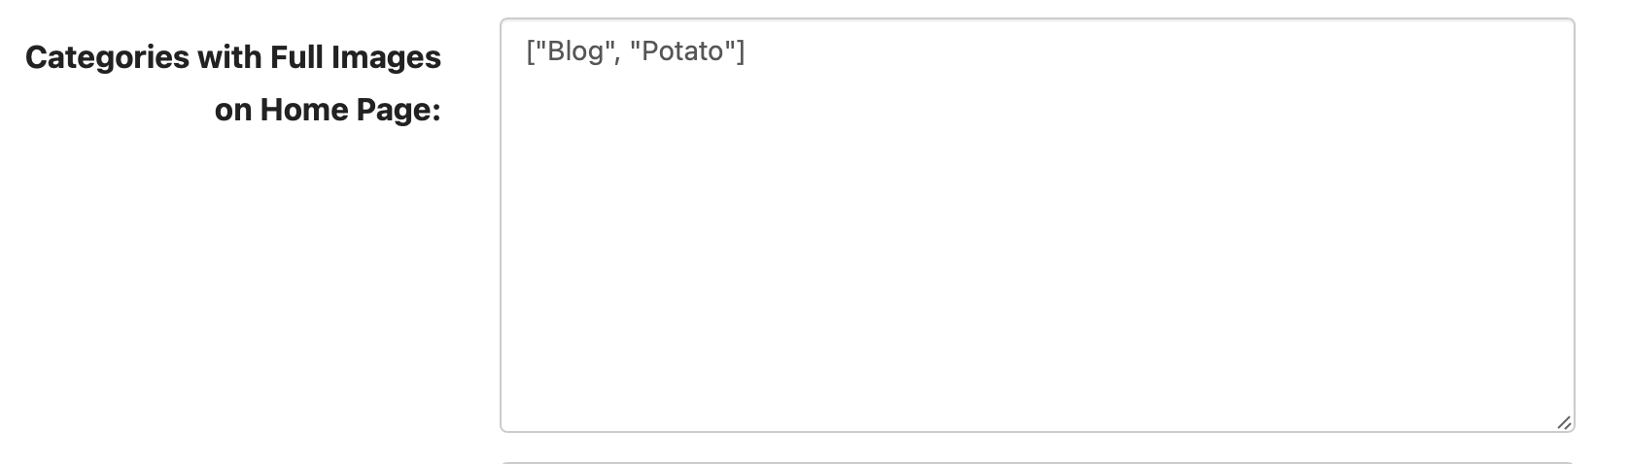The image size is (1631, 464).
Task: Click the "Categories with Full Images" label line
Action: pos(233,58)
